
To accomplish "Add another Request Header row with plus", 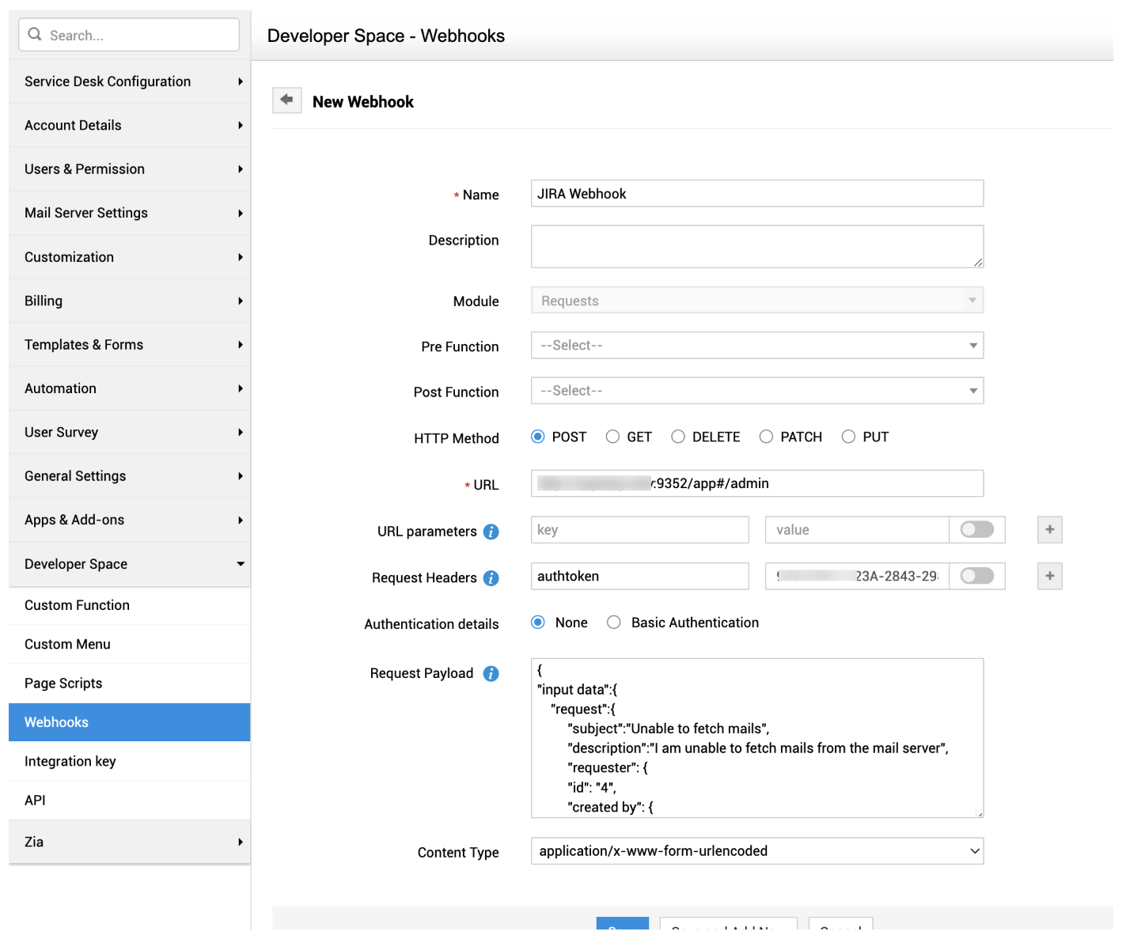I will (1049, 576).
